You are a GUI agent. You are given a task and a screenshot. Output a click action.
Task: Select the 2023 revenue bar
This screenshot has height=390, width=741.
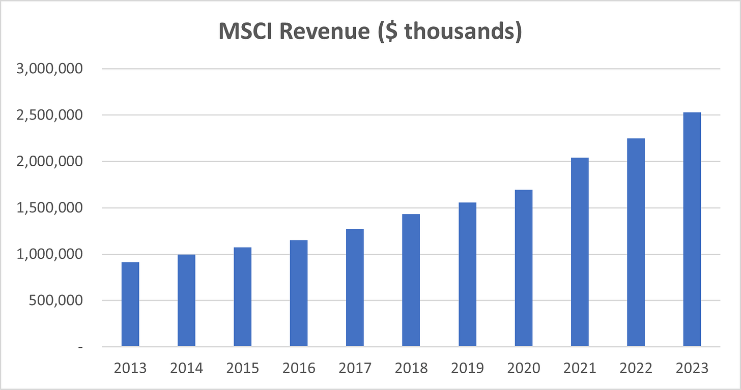(x=692, y=230)
